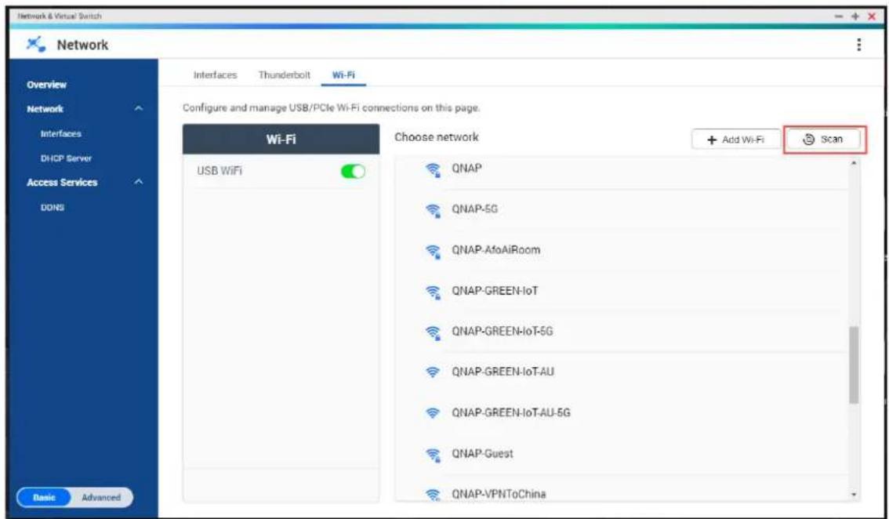Maximize the Network & Virtual Switch window
889x519 pixels.
855,16
